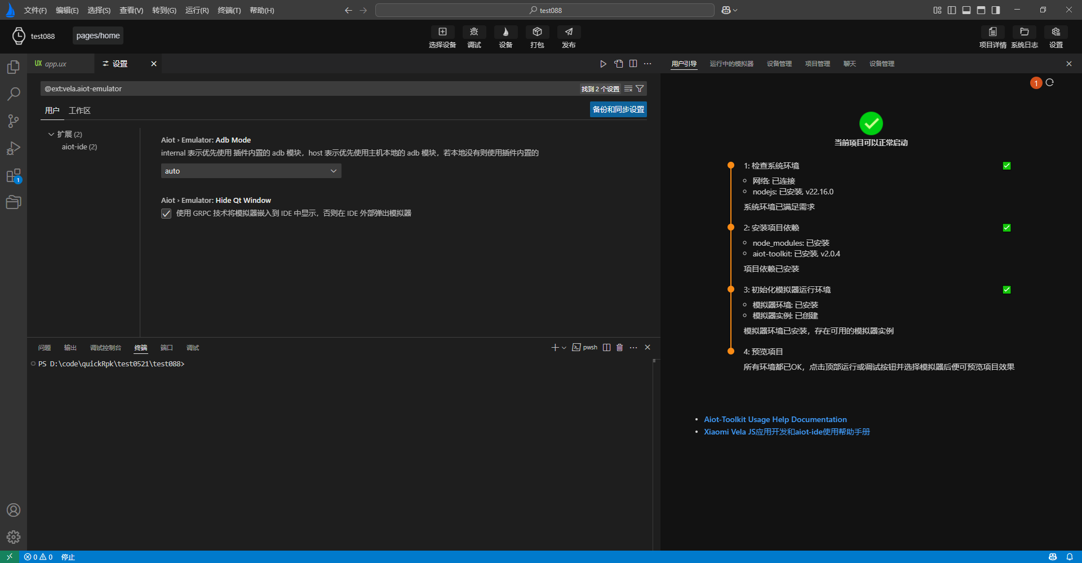Open Source Control view in activity bar
Viewport: 1082px width, 563px height.
(x=14, y=121)
